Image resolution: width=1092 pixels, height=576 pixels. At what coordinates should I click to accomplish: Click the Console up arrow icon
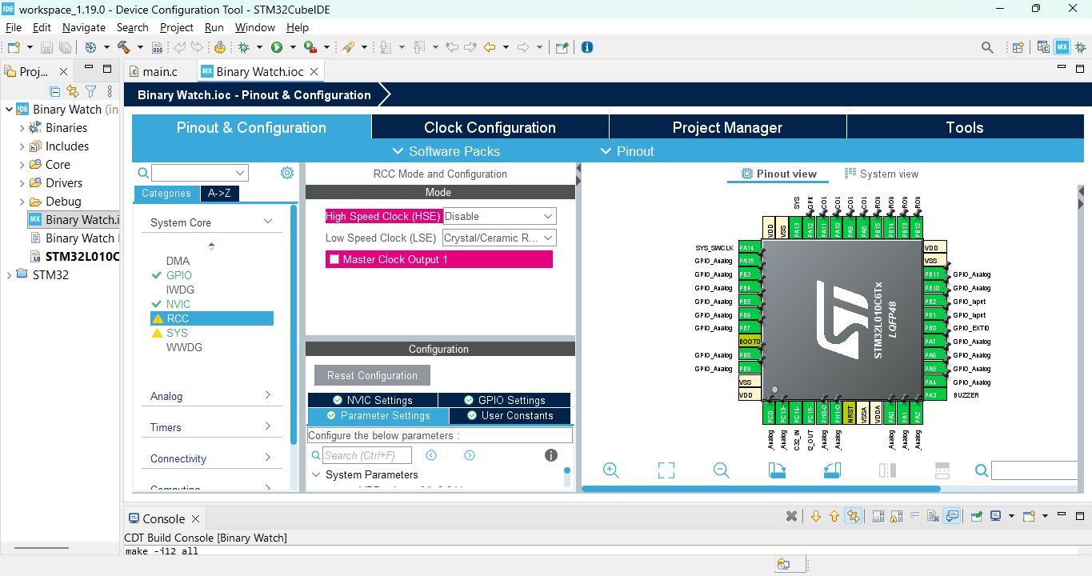(834, 516)
